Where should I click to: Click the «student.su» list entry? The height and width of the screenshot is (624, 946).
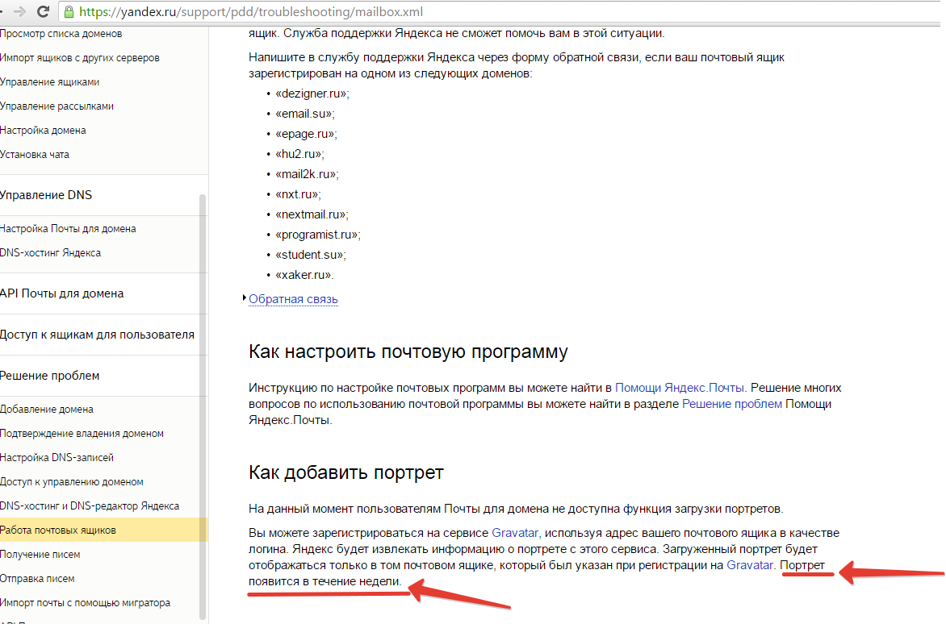coord(311,255)
